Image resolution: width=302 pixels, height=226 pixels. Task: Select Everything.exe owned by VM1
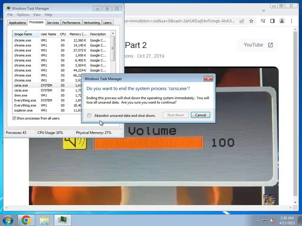(x=47, y=105)
